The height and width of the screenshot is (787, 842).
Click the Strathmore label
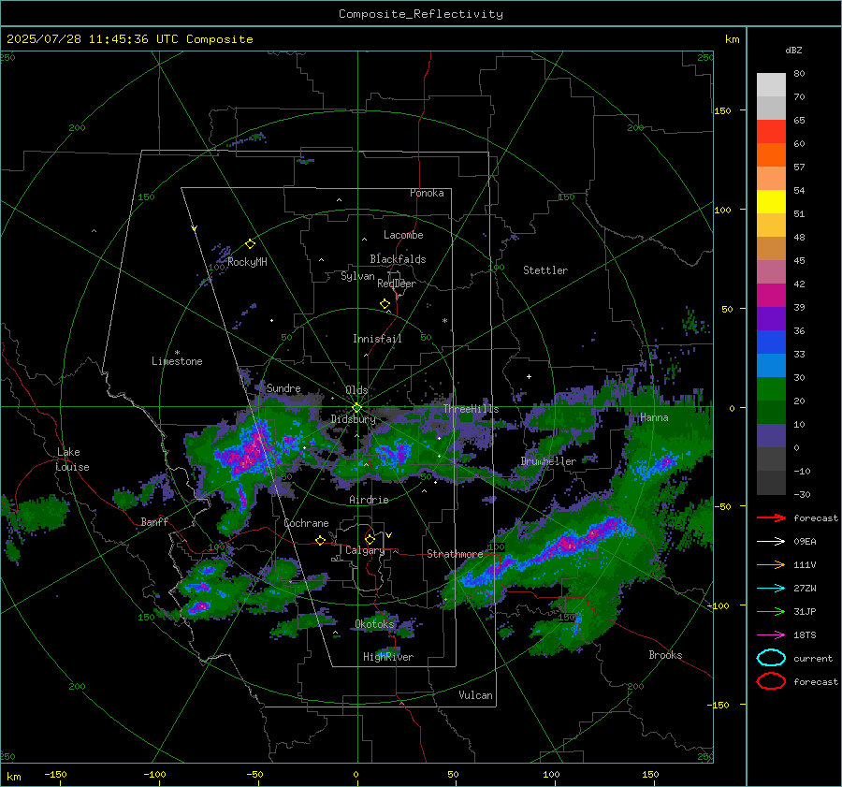455,554
